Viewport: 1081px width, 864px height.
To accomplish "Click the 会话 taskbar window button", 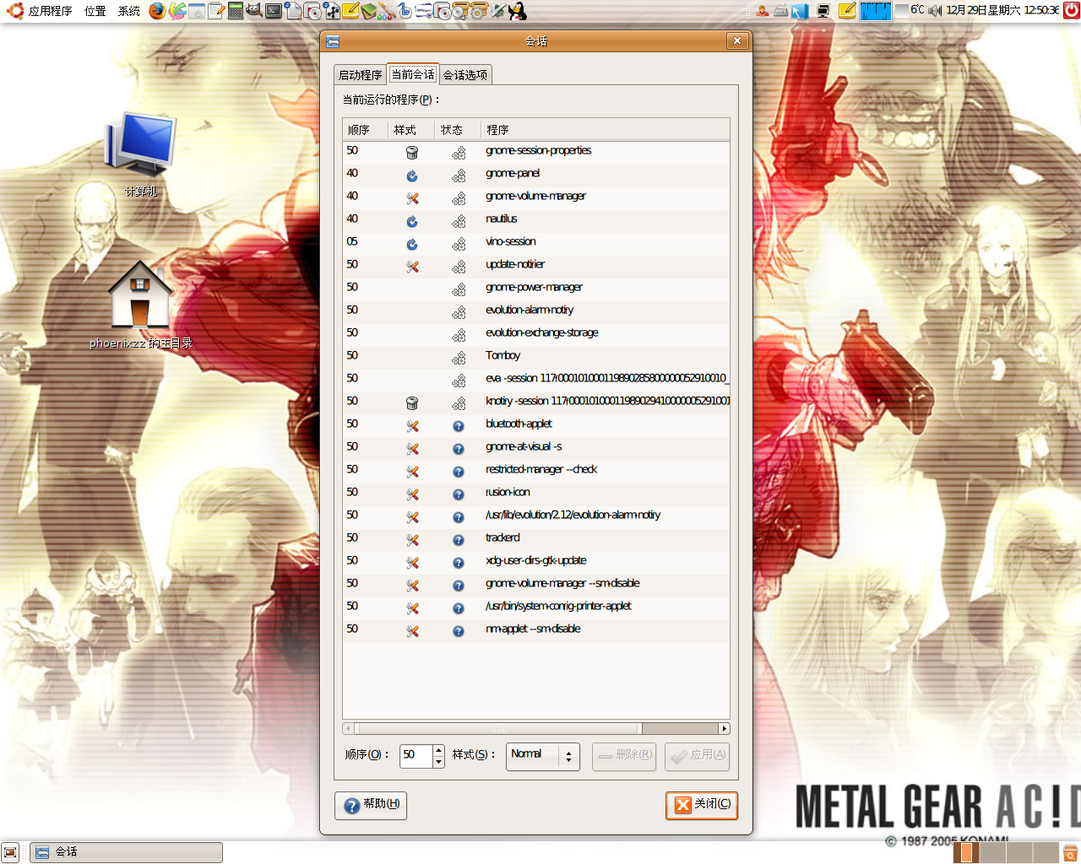I will coord(127,852).
